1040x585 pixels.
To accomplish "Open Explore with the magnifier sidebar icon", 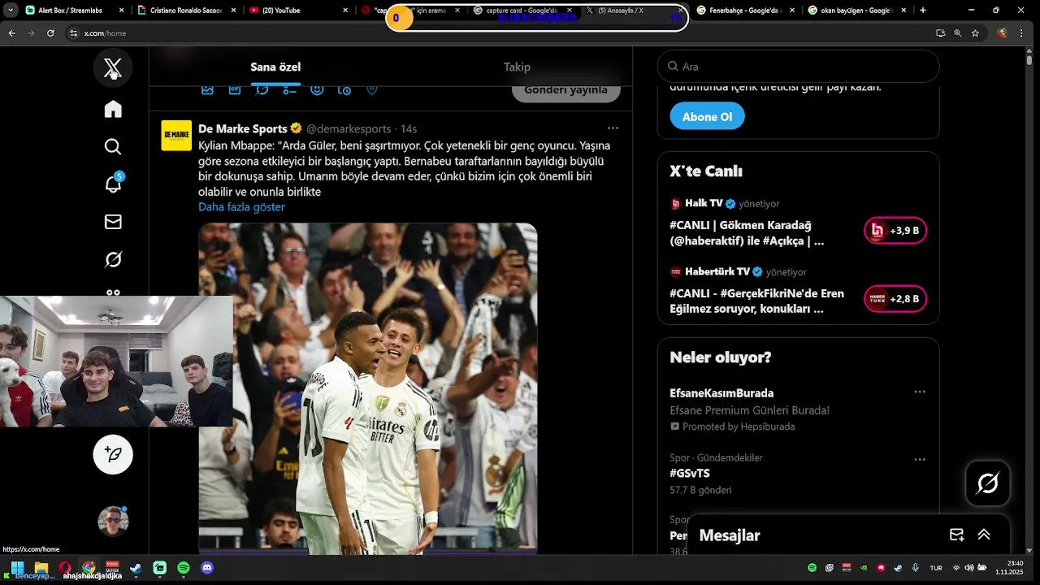I will pos(113,146).
